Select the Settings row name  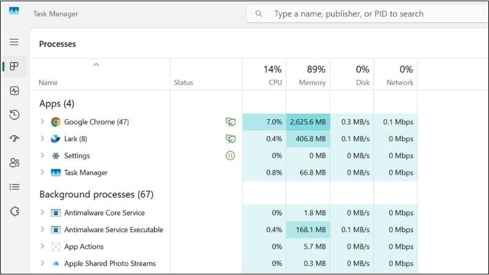77,156
